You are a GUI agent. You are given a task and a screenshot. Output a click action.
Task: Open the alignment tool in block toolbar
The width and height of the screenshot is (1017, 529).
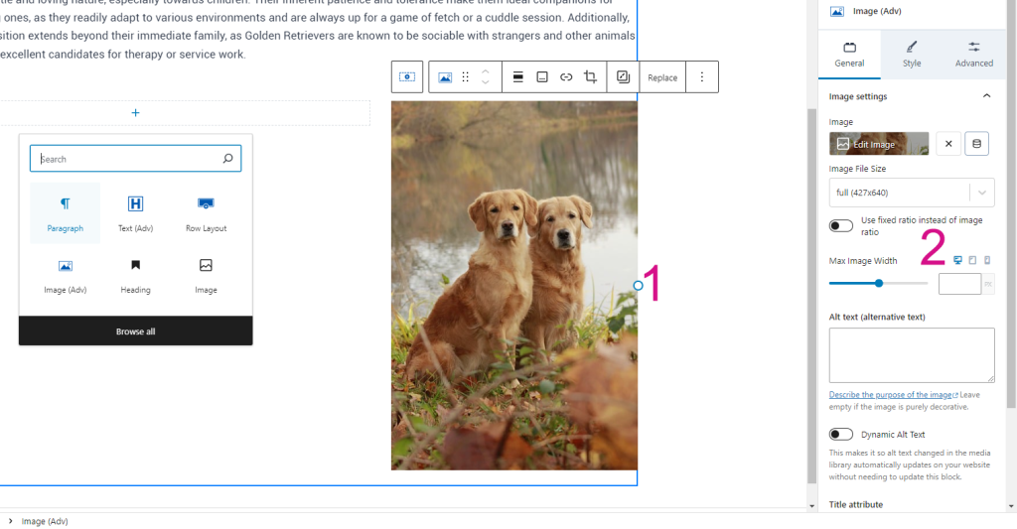[x=517, y=77]
